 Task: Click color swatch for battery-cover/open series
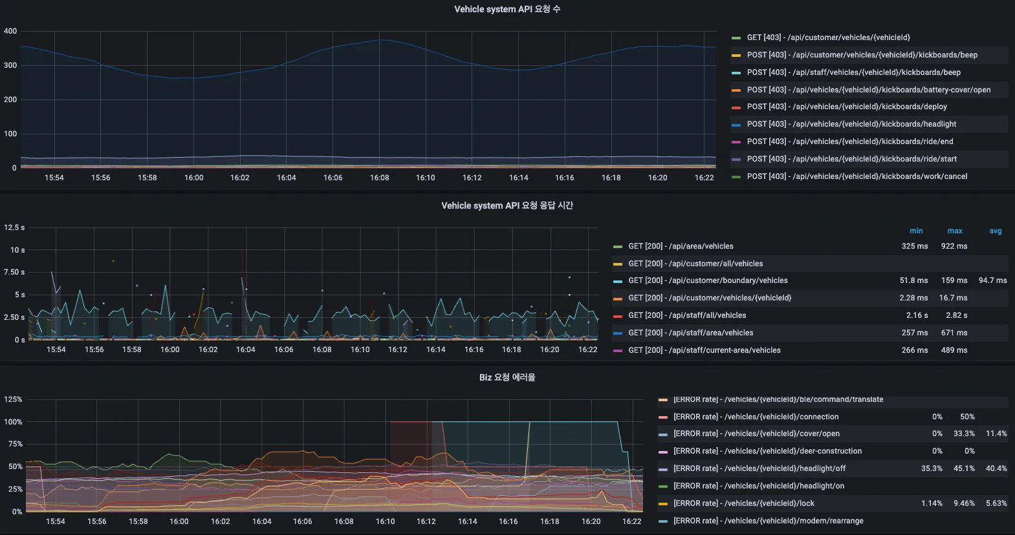point(736,90)
